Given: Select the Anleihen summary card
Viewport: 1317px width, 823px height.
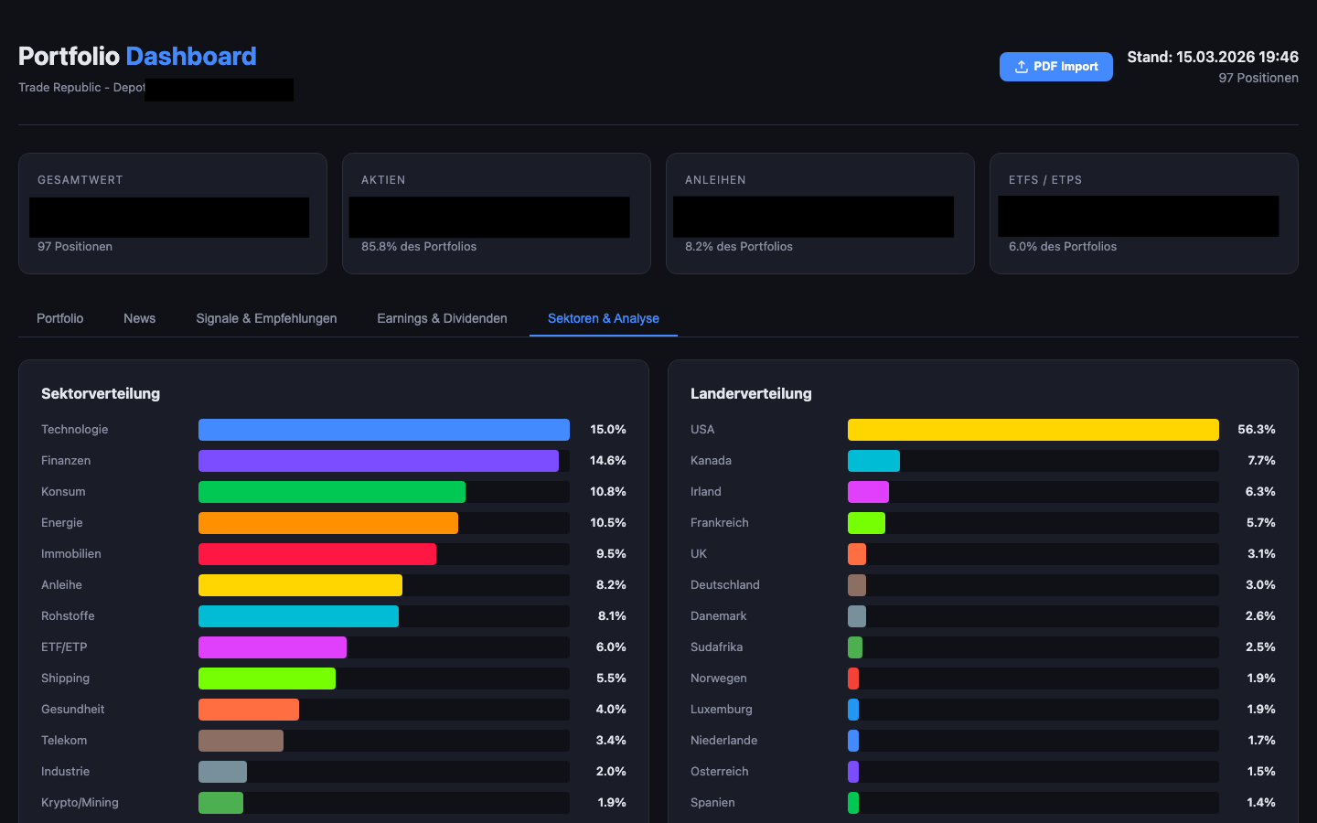Looking at the screenshot, I should click(819, 213).
